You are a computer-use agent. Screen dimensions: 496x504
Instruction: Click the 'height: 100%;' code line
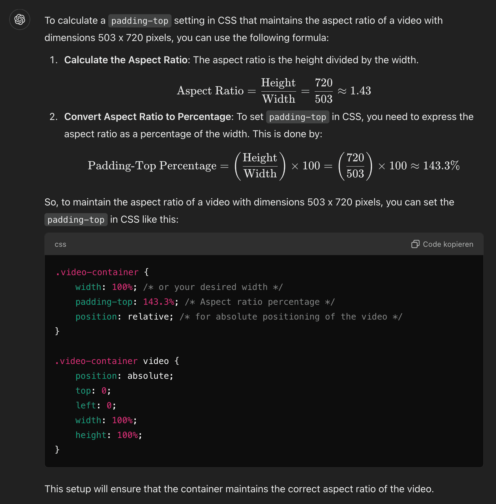coord(109,435)
